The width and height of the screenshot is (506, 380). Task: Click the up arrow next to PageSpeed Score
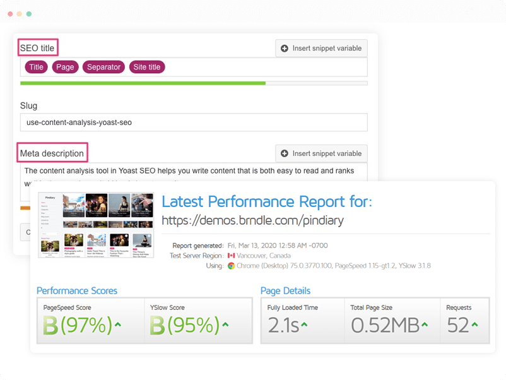(x=118, y=324)
